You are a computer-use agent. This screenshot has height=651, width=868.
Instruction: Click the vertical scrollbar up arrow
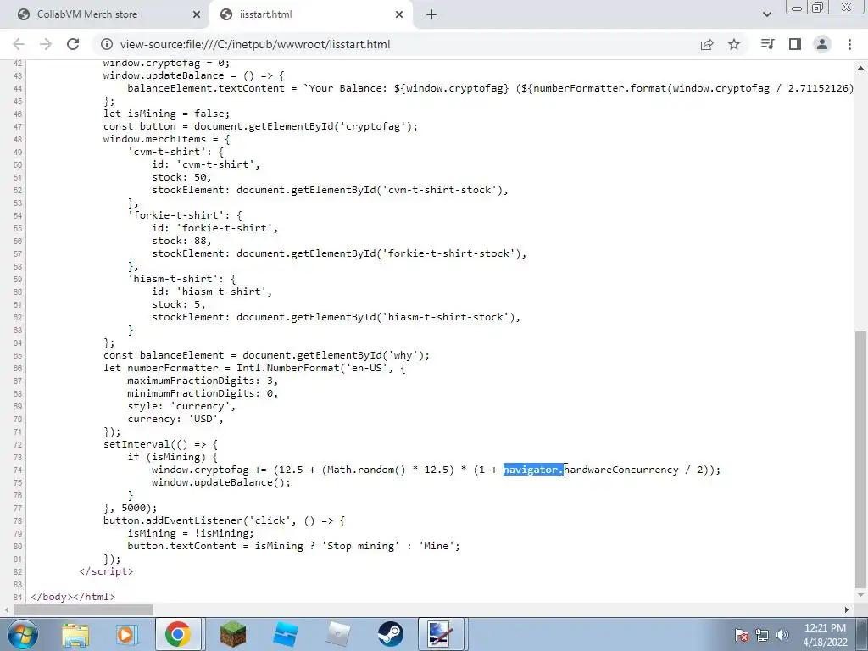(x=860, y=68)
